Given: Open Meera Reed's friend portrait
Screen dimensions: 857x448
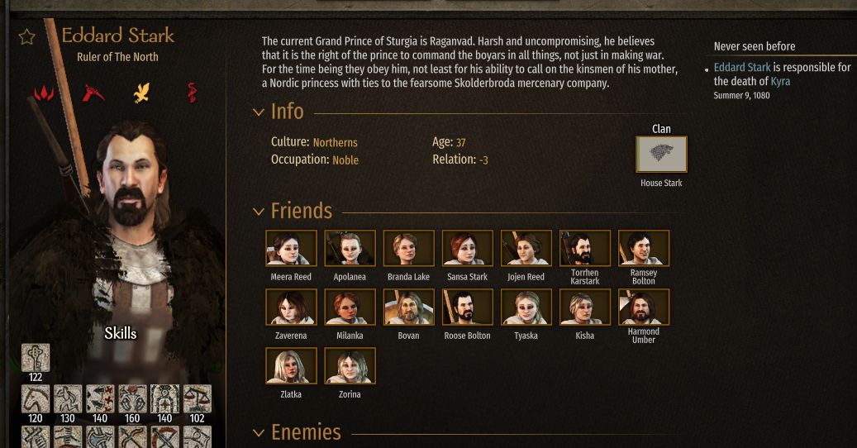Looking at the screenshot, I should [292, 248].
